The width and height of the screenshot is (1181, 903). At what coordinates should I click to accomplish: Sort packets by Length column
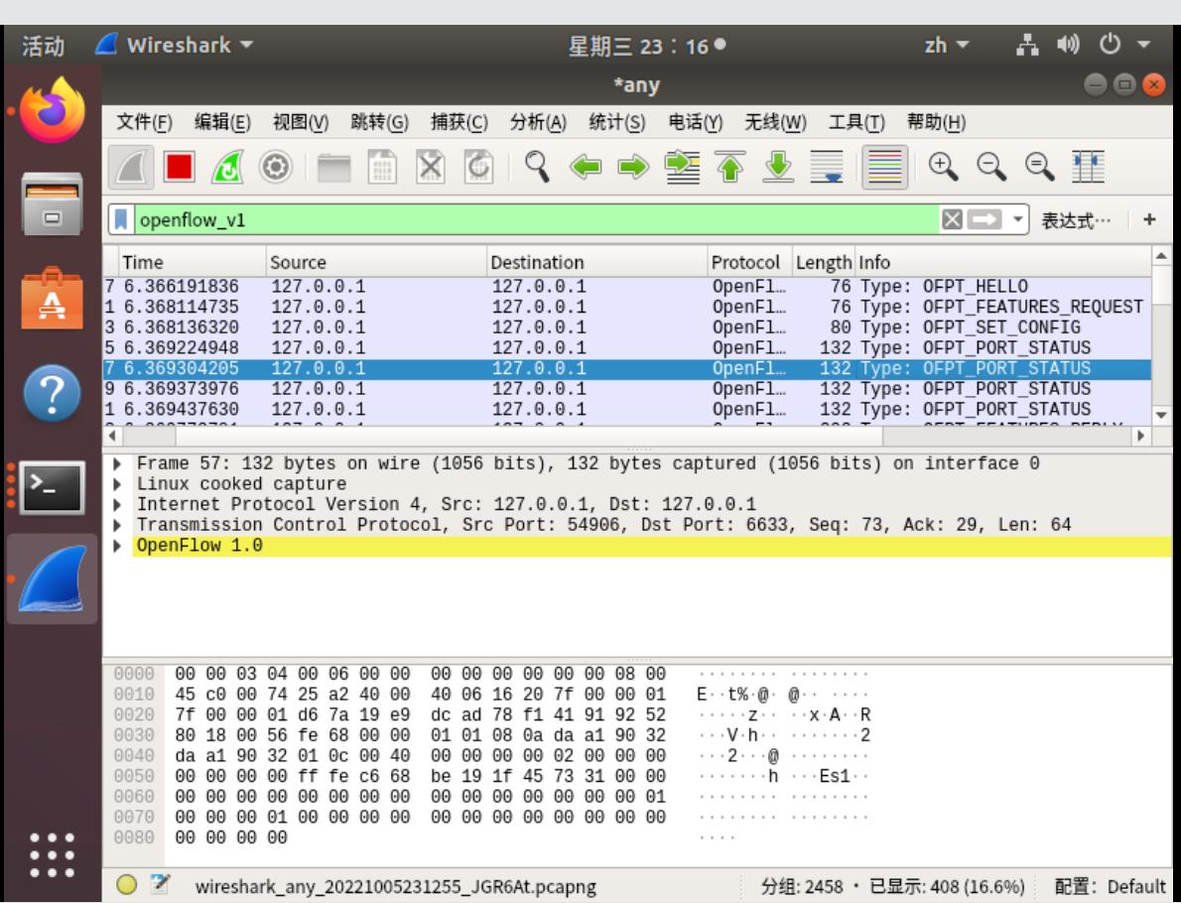tap(824, 262)
